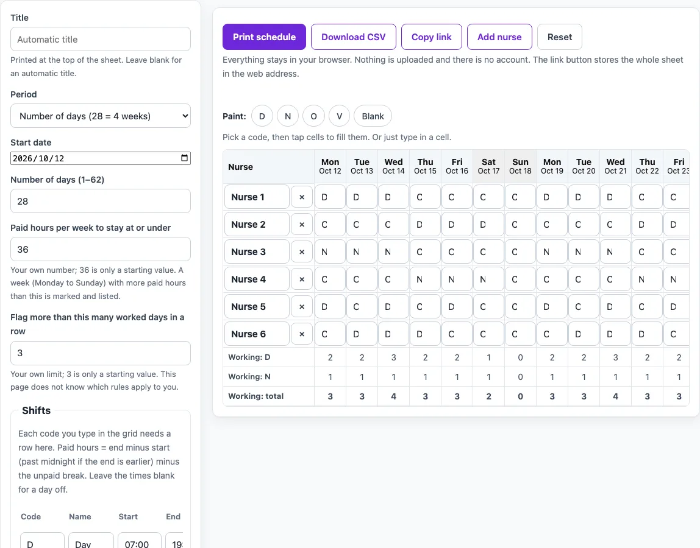Click Nurse 3's Wed Oct 14 shift cell
The height and width of the screenshot is (548, 700).
coord(393,252)
